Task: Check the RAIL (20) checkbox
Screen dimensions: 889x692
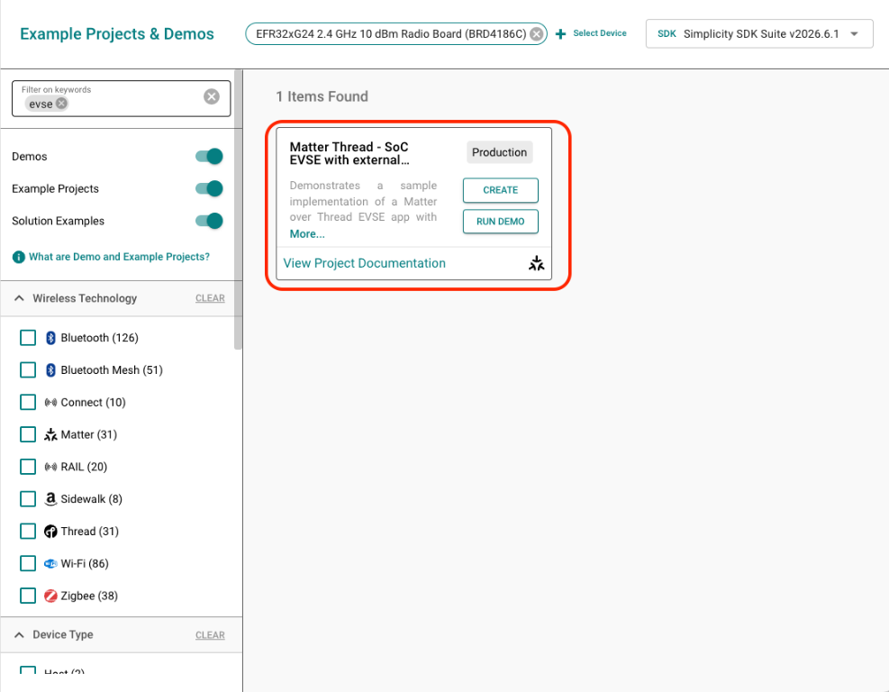Action: click(28, 467)
